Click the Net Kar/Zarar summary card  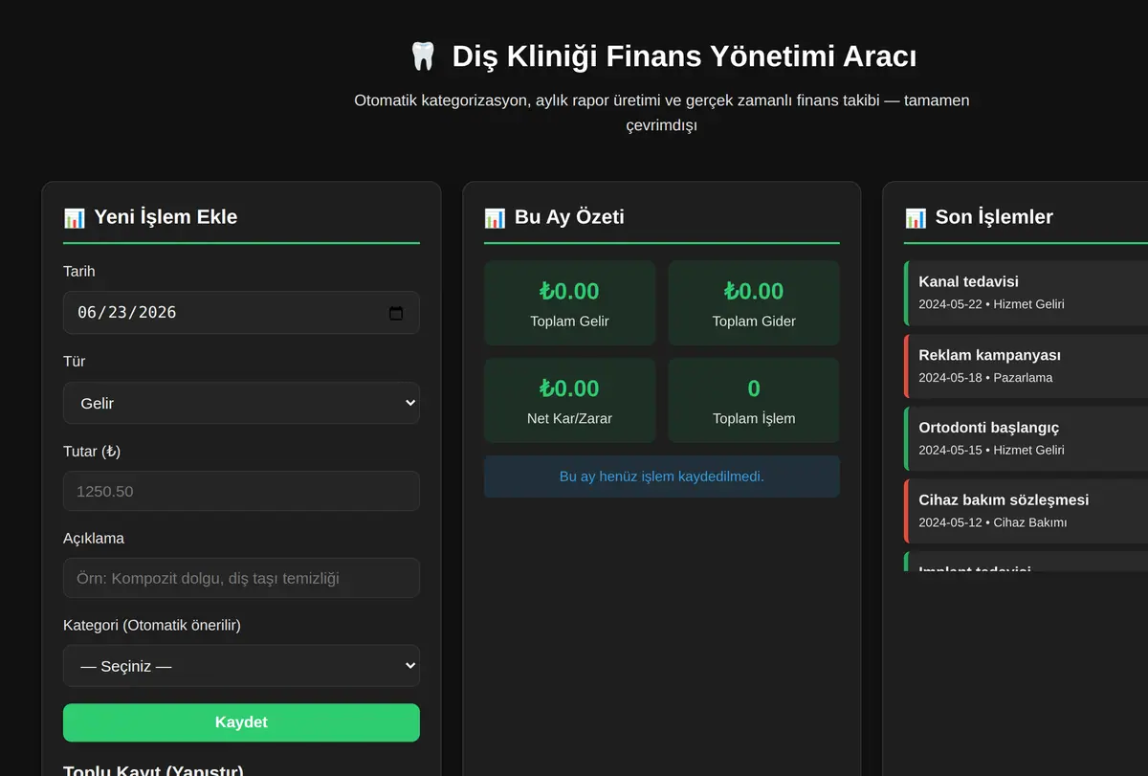coord(569,401)
